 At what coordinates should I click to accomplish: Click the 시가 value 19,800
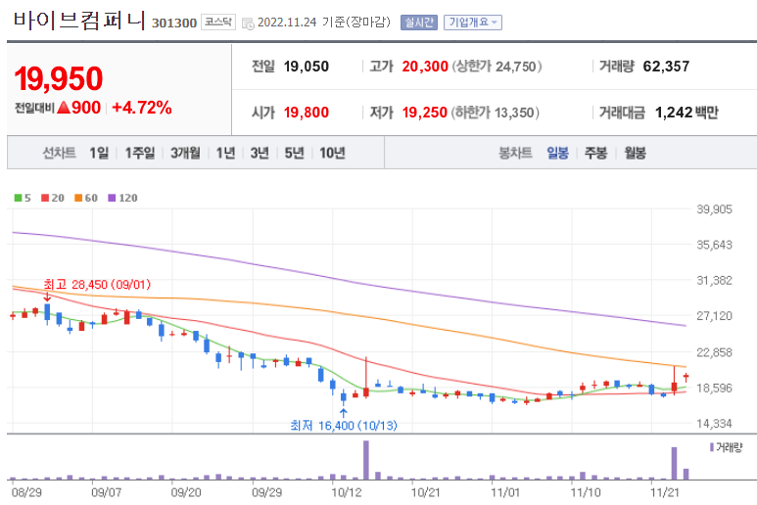[307, 113]
